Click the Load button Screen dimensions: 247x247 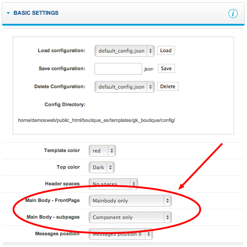[x=166, y=50]
